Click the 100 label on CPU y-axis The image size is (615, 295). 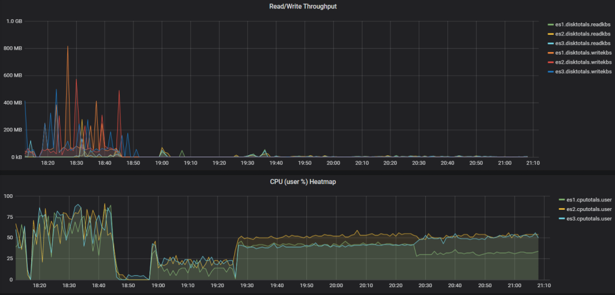(8, 196)
